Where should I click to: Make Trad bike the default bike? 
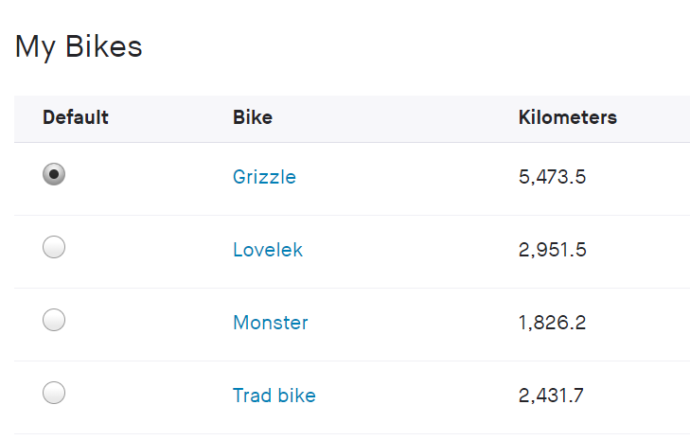(x=54, y=393)
